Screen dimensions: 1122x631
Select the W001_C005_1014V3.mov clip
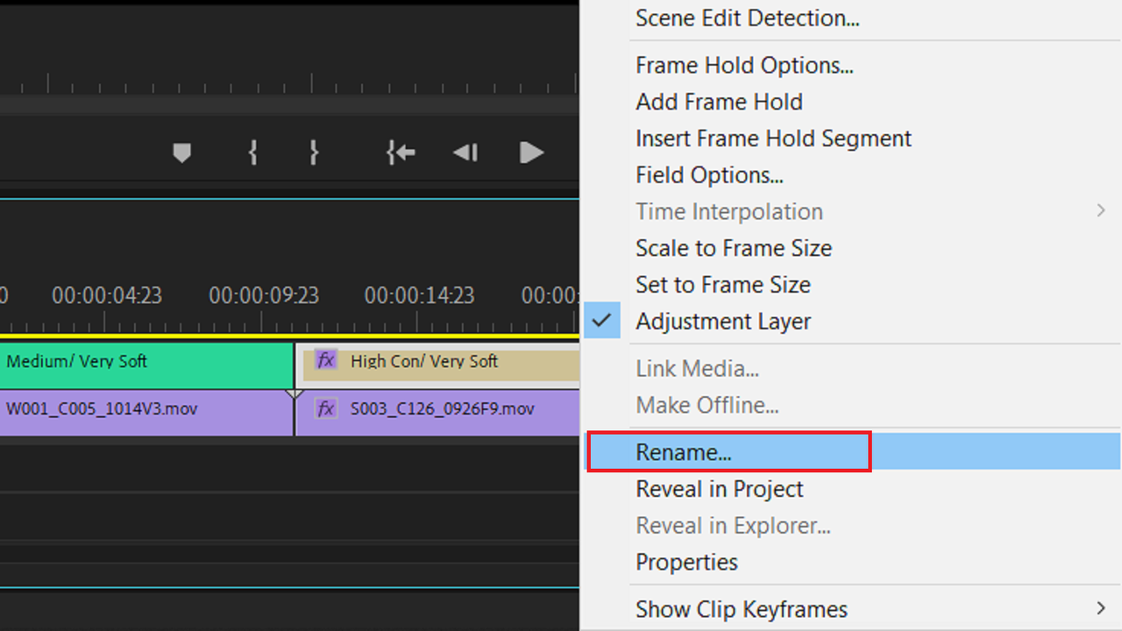(146, 413)
